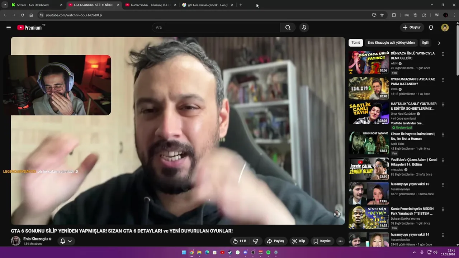
Task: Open the Chrome three-dot menu
Action: [454, 15]
